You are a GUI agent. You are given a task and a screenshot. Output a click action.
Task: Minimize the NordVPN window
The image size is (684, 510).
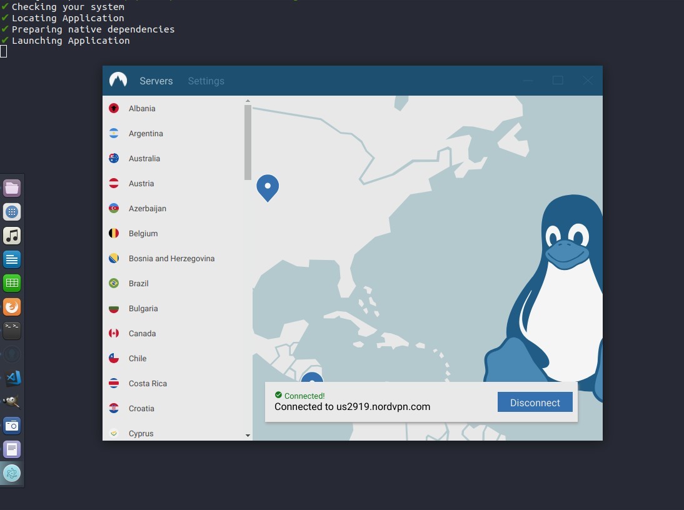528,81
